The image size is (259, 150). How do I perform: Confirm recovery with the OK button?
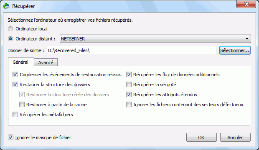(201, 137)
